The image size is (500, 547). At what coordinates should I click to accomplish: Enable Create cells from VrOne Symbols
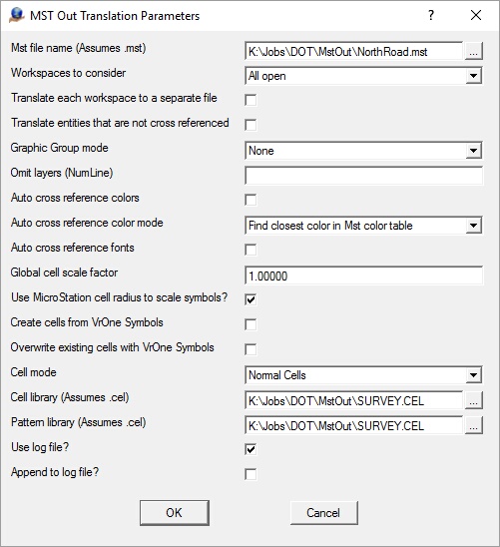[x=250, y=324]
